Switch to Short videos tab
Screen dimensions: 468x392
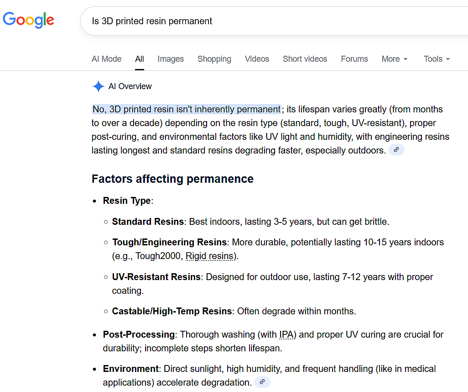pos(305,59)
